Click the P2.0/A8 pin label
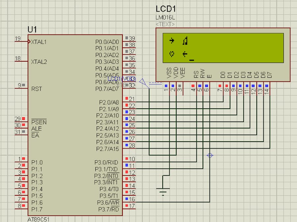297x222 pixels. (109, 102)
